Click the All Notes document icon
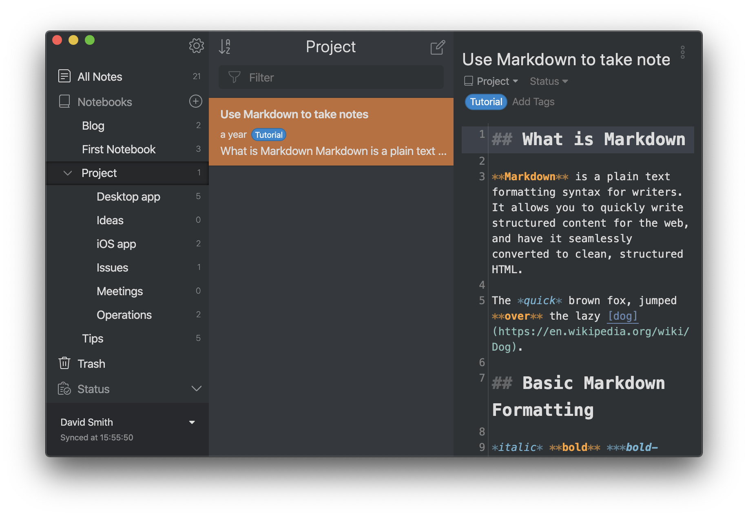The image size is (748, 517). pyautogui.click(x=64, y=76)
